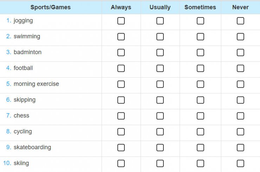Check Always for skateboarding
The image size is (260, 172).
coord(121,147)
